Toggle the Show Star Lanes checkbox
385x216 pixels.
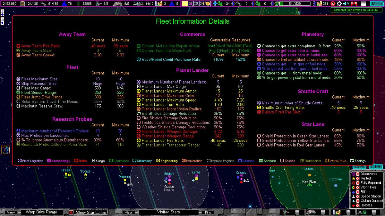(x=71, y=212)
